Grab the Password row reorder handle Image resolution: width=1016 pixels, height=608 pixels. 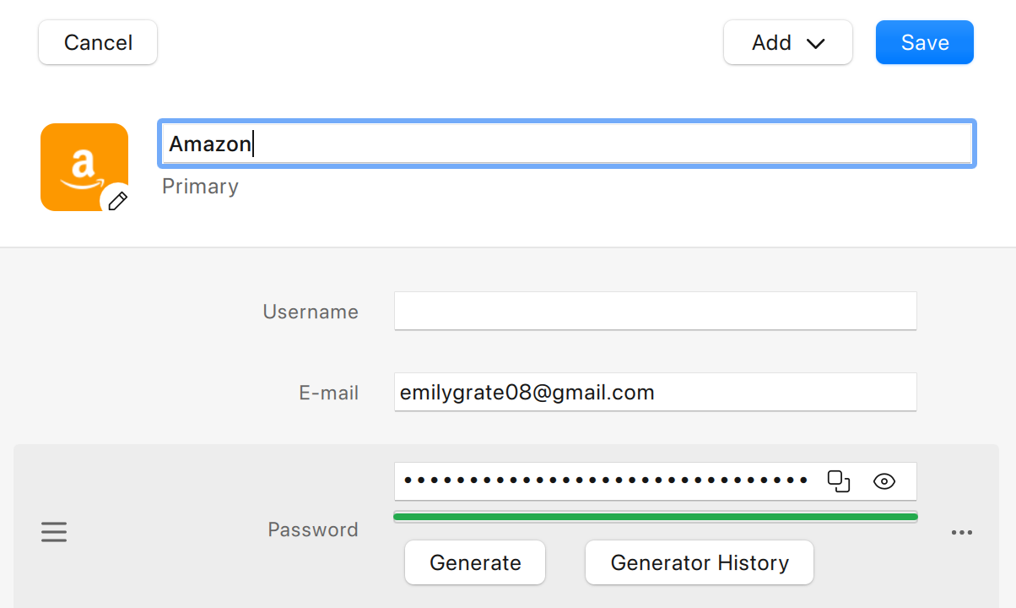click(54, 532)
